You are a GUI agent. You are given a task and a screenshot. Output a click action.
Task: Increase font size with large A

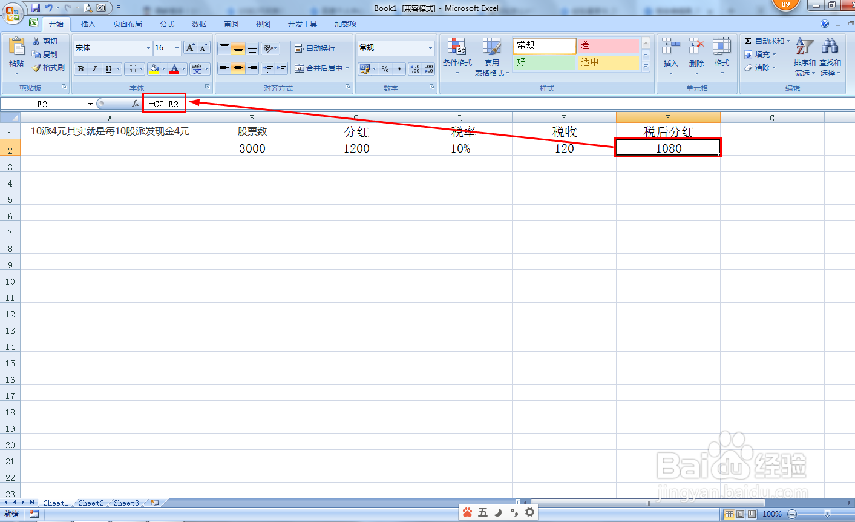190,48
